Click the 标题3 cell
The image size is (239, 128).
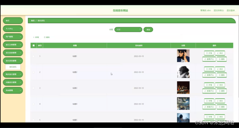pos(75,88)
